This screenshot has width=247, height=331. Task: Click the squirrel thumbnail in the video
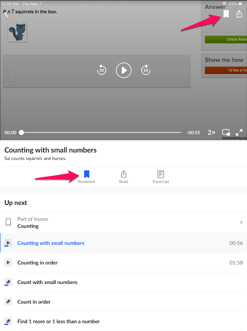[17, 33]
